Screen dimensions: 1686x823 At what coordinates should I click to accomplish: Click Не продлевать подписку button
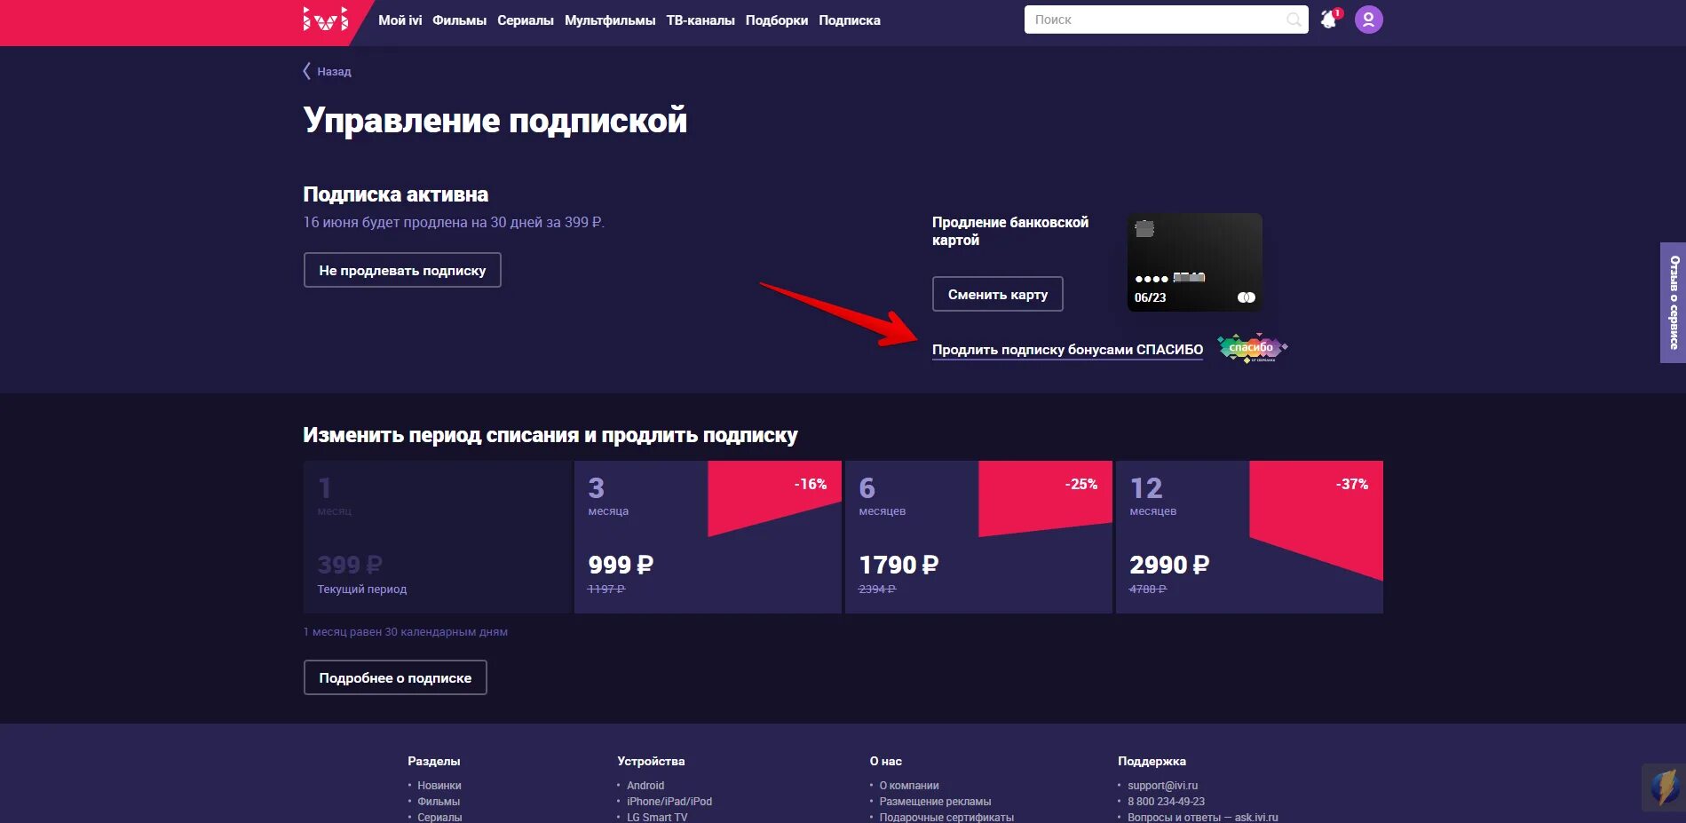click(402, 270)
